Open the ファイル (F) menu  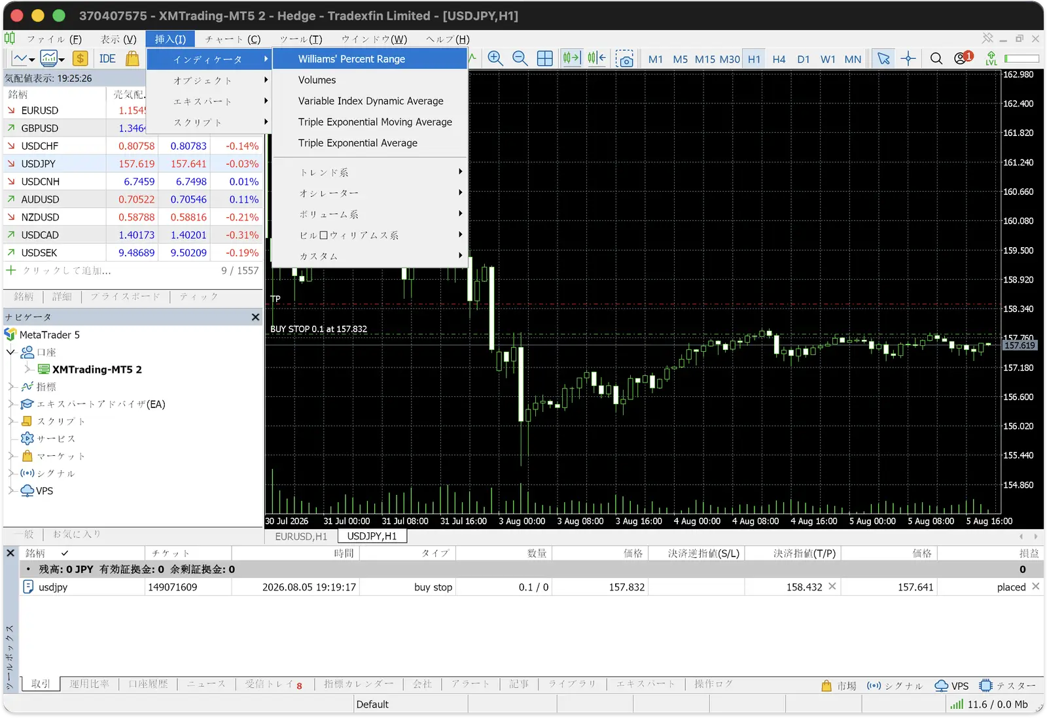pyautogui.click(x=54, y=39)
